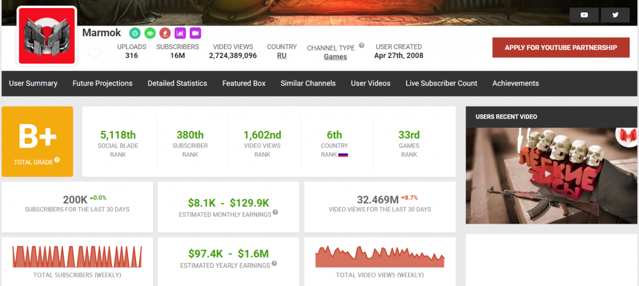Open the help icon for Estimated Monthly Earnings
The image size is (639, 286).
[x=275, y=212]
